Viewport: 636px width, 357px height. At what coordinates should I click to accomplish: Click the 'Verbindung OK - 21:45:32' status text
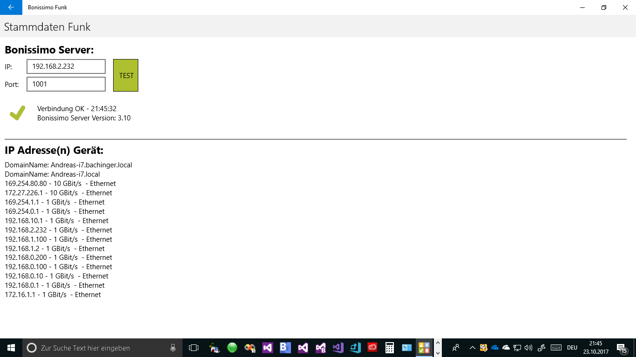pyautogui.click(x=77, y=109)
